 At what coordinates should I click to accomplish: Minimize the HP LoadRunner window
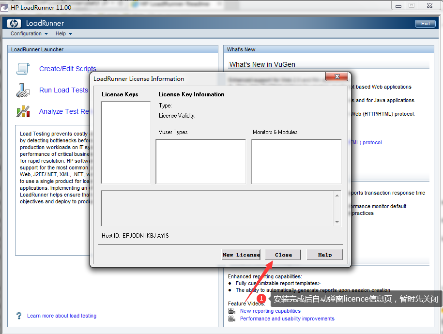click(x=398, y=6)
